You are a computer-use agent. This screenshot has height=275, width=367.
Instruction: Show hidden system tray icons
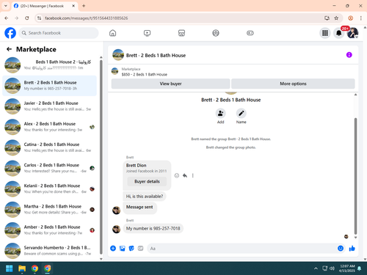pos(316,268)
